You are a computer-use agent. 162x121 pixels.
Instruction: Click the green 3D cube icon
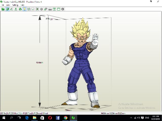pos(20,9)
